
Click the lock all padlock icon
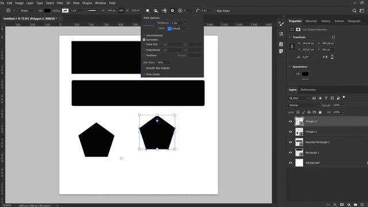(320, 113)
